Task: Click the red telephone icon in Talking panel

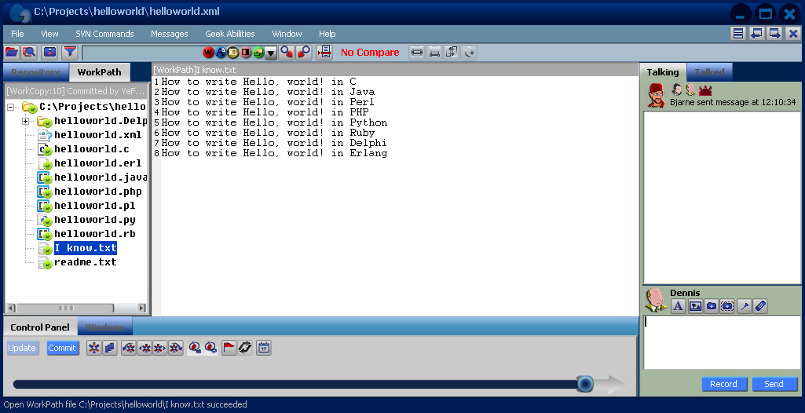Action: pyautogui.click(x=705, y=90)
